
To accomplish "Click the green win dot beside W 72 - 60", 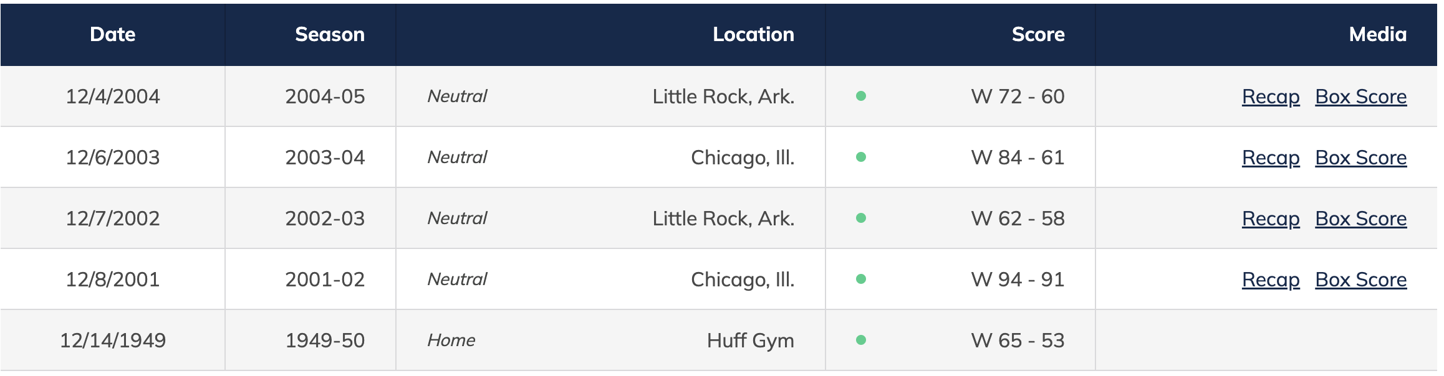I will pos(861,96).
